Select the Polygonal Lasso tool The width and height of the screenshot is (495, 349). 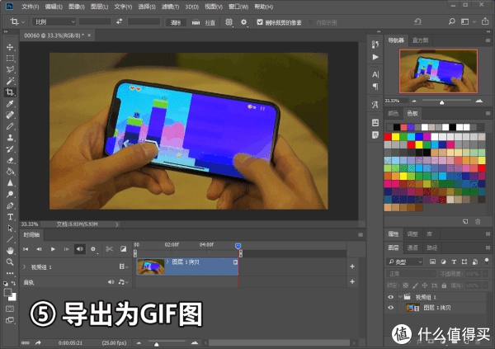10,70
